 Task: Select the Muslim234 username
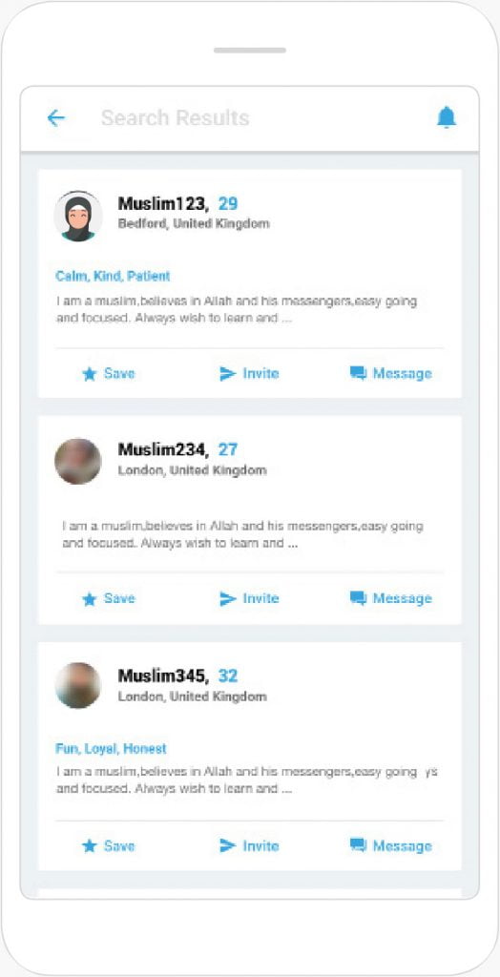163,449
